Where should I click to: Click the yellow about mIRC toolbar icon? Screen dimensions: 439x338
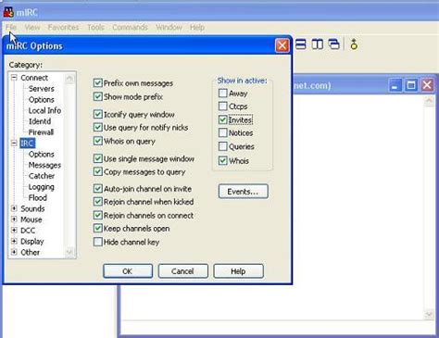point(354,44)
